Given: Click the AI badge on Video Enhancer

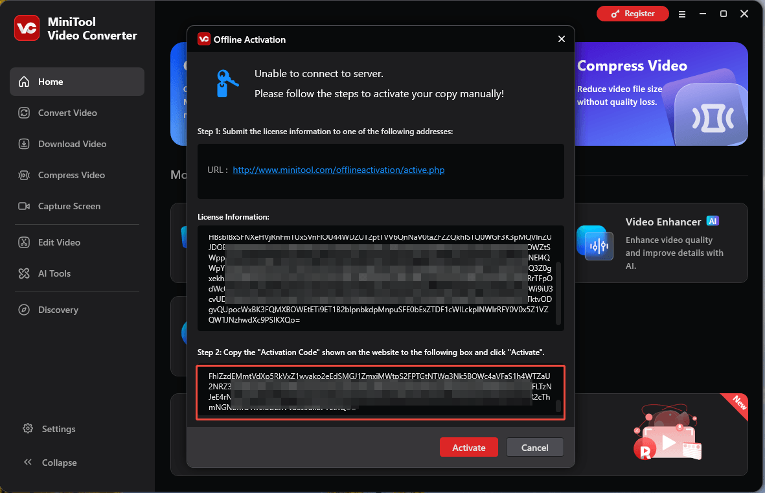Looking at the screenshot, I should coord(713,221).
